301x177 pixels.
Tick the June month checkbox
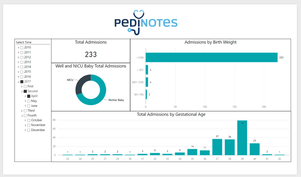point(29,106)
